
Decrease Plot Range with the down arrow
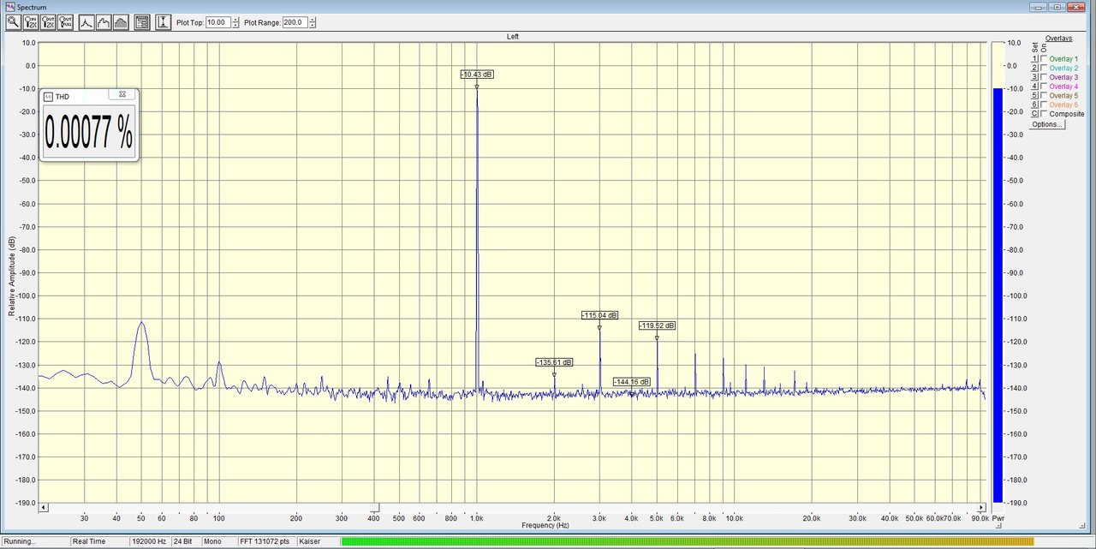[312, 25]
